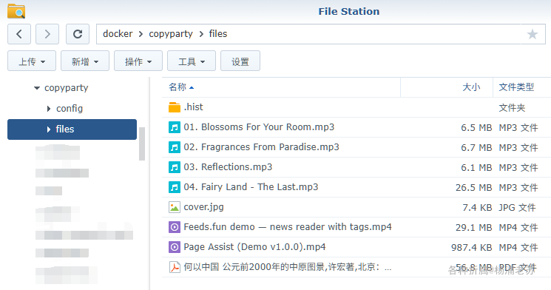Viewport: 551px width, 290px height.
Task: Click copyparty in the breadcrumb path
Action: pyautogui.click(x=171, y=34)
